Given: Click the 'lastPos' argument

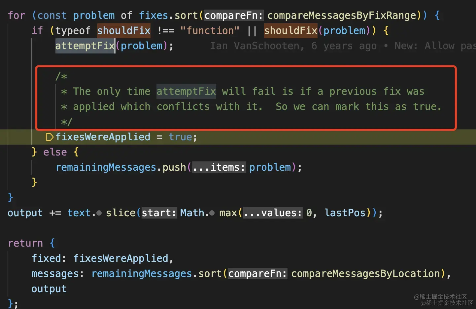Looking at the screenshot, I should tap(345, 213).
